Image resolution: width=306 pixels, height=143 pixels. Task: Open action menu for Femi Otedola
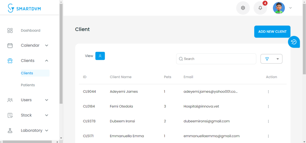click(268, 106)
